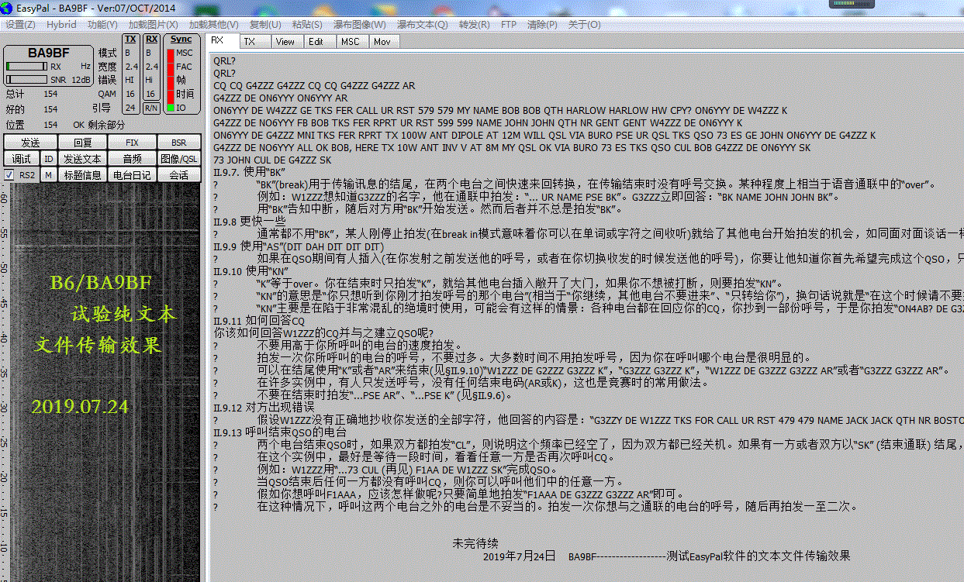Click the 未完待续 line in received text
The image size is (964, 582).
[x=475, y=543]
